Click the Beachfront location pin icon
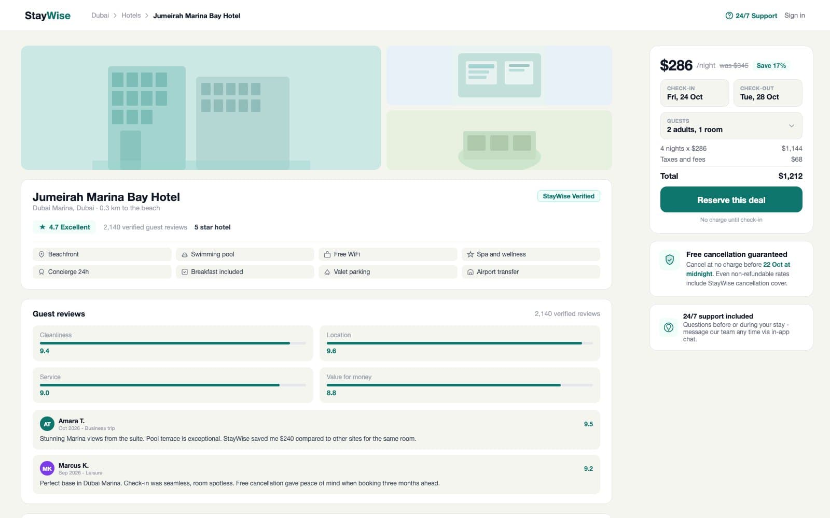Viewport: 830px width, 518px height. pyautogui.click(x=41, y=254)
